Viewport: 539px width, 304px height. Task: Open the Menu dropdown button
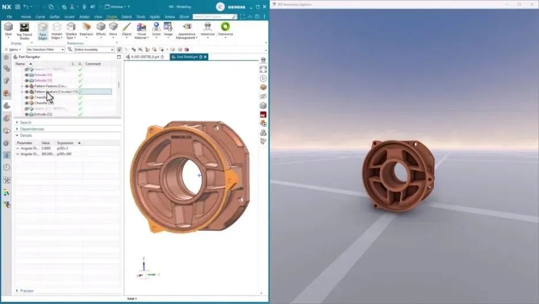(x=13, y=50)
